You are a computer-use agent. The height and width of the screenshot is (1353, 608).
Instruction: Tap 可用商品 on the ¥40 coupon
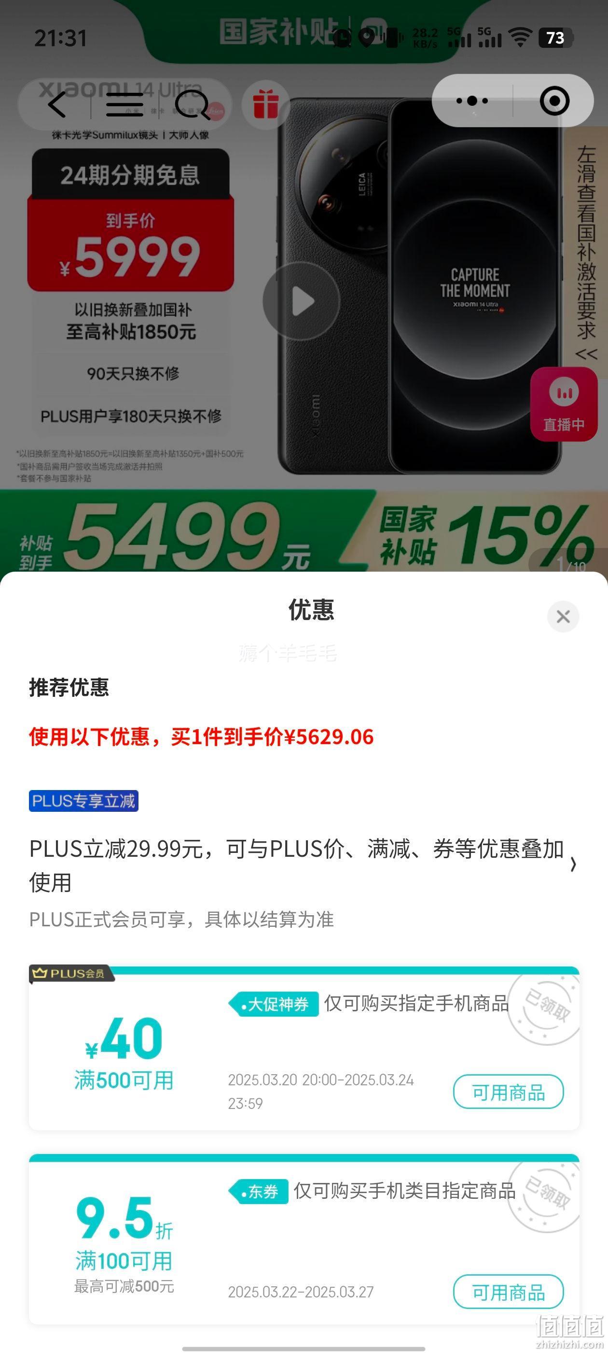click(508, 1092)
